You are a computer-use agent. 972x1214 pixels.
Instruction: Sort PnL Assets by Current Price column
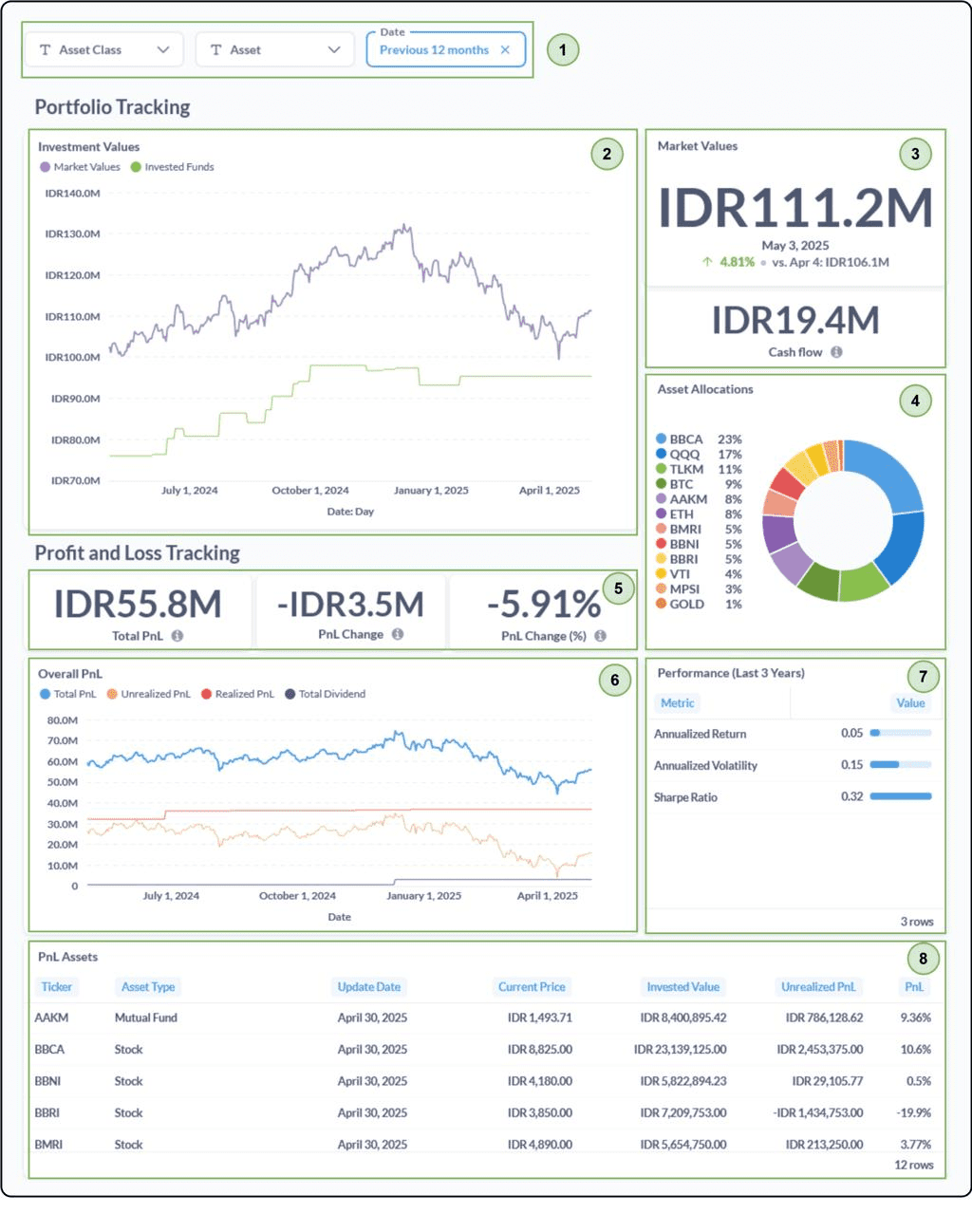pos(532,987)
